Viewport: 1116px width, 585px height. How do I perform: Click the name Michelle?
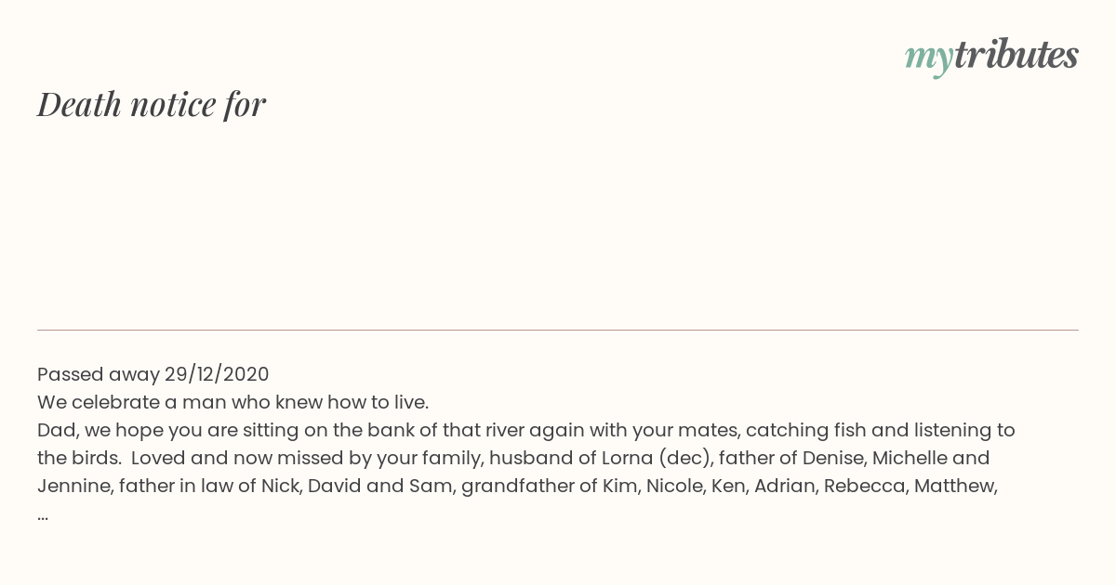[909, 458]
